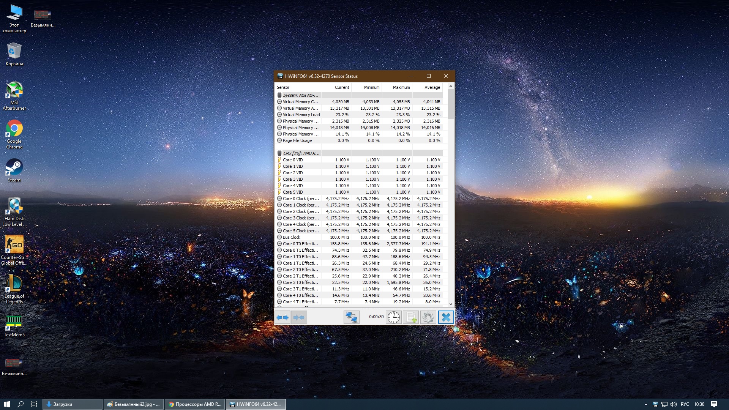
Task: Select the System: MSI MS sensor group header
Action: click(300, 95)
